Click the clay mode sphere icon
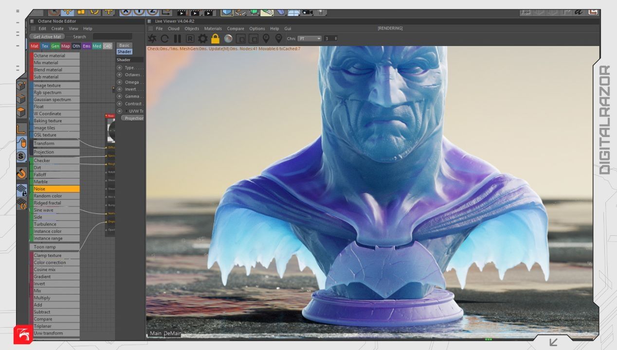The image size is (617, 350). pyautogui.click(x=228, y=38)
